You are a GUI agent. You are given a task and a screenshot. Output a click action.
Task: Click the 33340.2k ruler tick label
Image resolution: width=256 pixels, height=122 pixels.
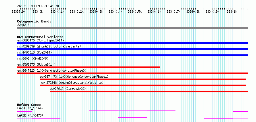click(77, 12)
